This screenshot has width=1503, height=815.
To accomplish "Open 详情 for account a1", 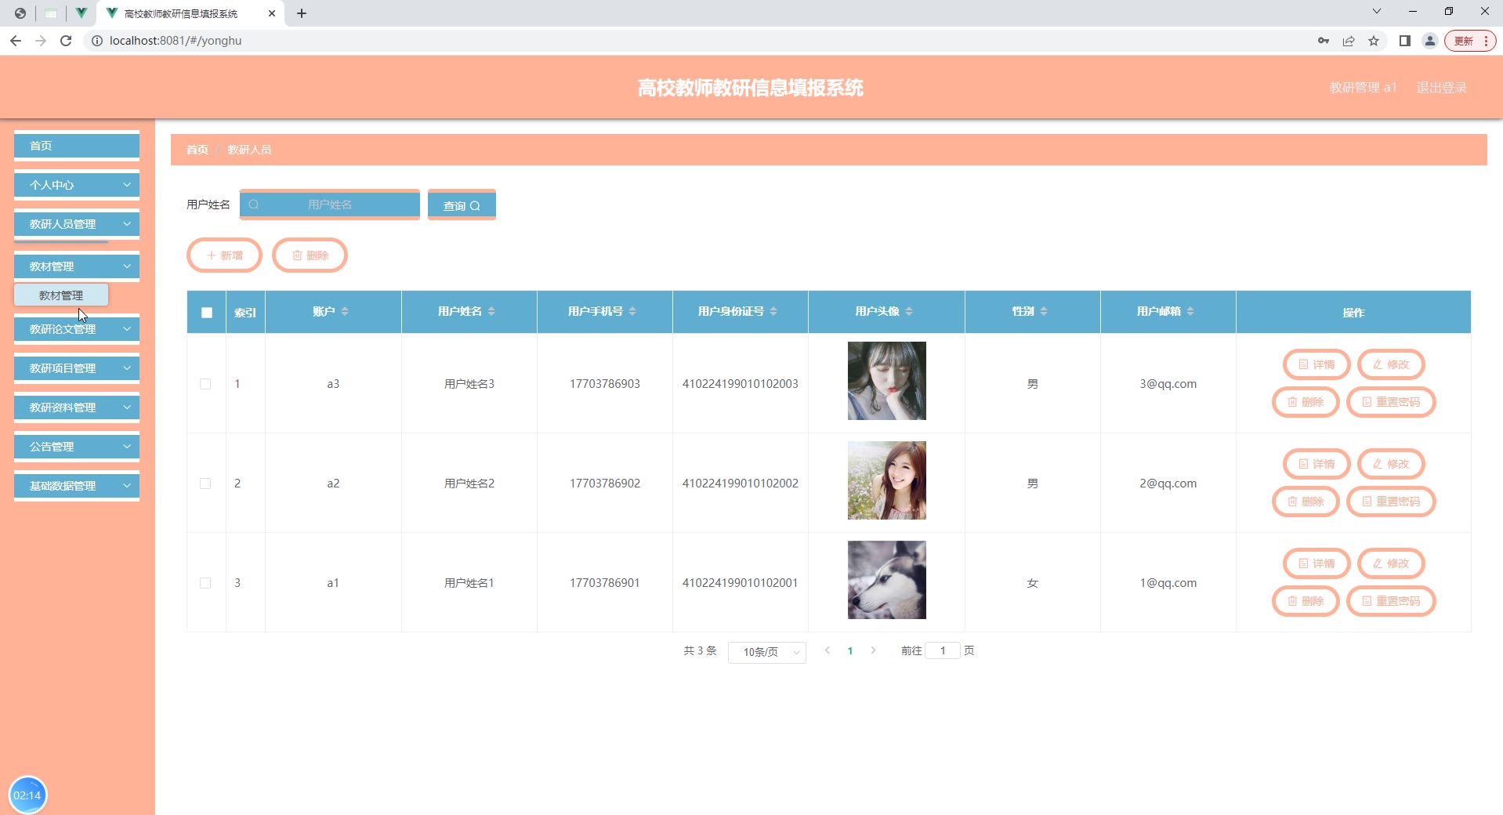I will point(1316,563).
